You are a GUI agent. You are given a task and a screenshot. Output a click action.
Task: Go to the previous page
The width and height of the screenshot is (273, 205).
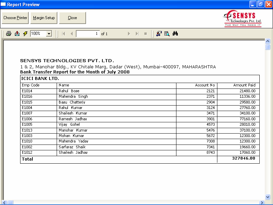[72, 33]
